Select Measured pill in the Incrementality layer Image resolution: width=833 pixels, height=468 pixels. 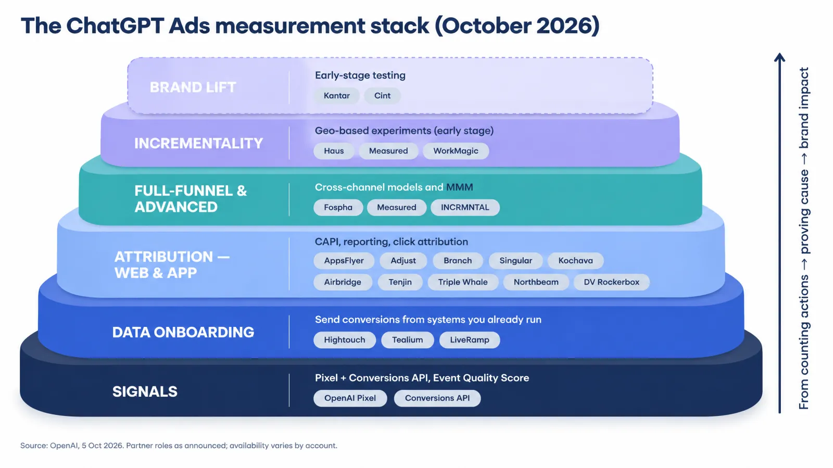[388, 151]
